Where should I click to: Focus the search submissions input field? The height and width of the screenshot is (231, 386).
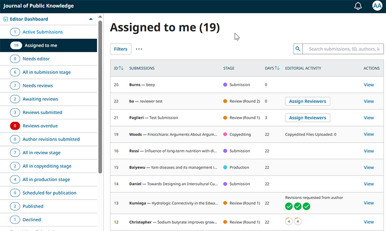343,49
